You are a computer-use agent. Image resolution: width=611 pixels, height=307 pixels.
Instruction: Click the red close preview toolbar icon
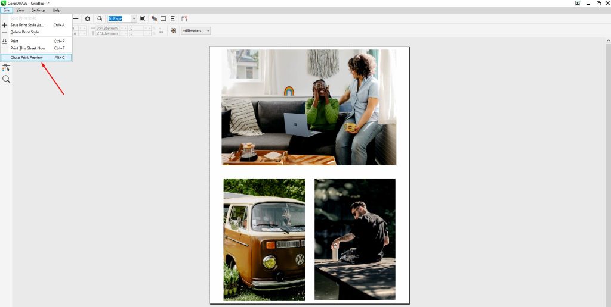(184, 19)
